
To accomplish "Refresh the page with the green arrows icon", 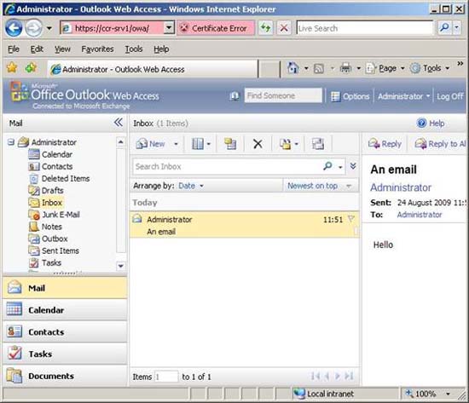I will (x=265, y=28).
